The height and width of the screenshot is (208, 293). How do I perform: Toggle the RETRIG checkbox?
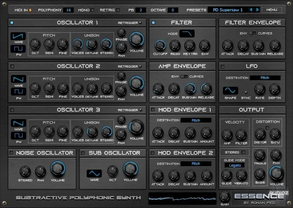[118, 10]
